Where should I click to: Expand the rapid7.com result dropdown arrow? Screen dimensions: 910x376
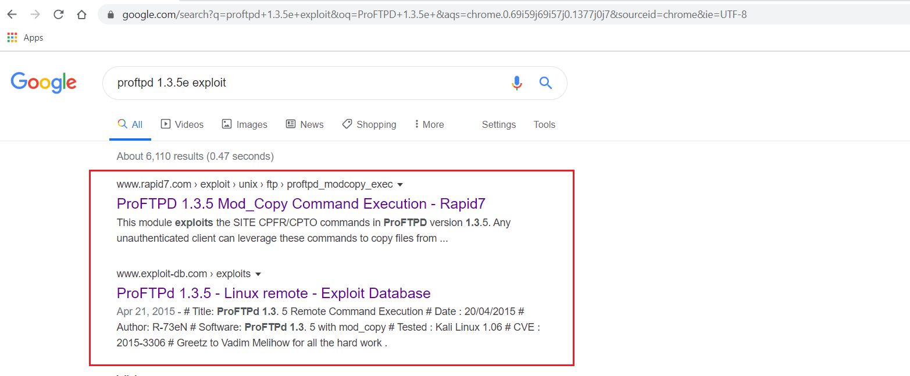(x=399, y=185)
